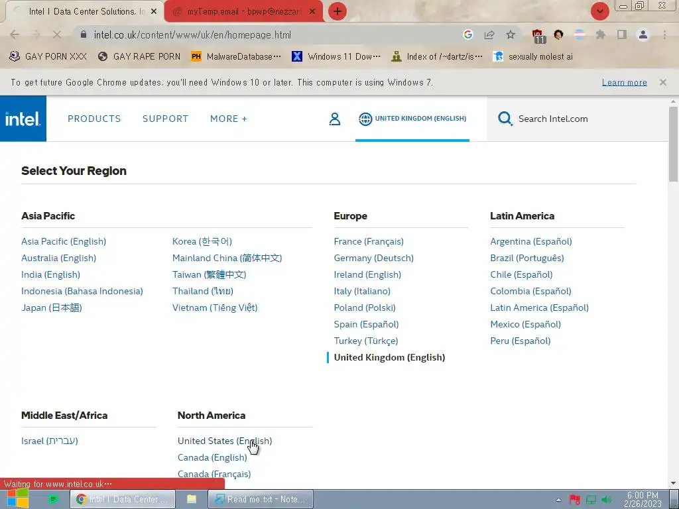Open the file explorer taskbar icon
The image size is (679, 509).
(x=192, y=499)
